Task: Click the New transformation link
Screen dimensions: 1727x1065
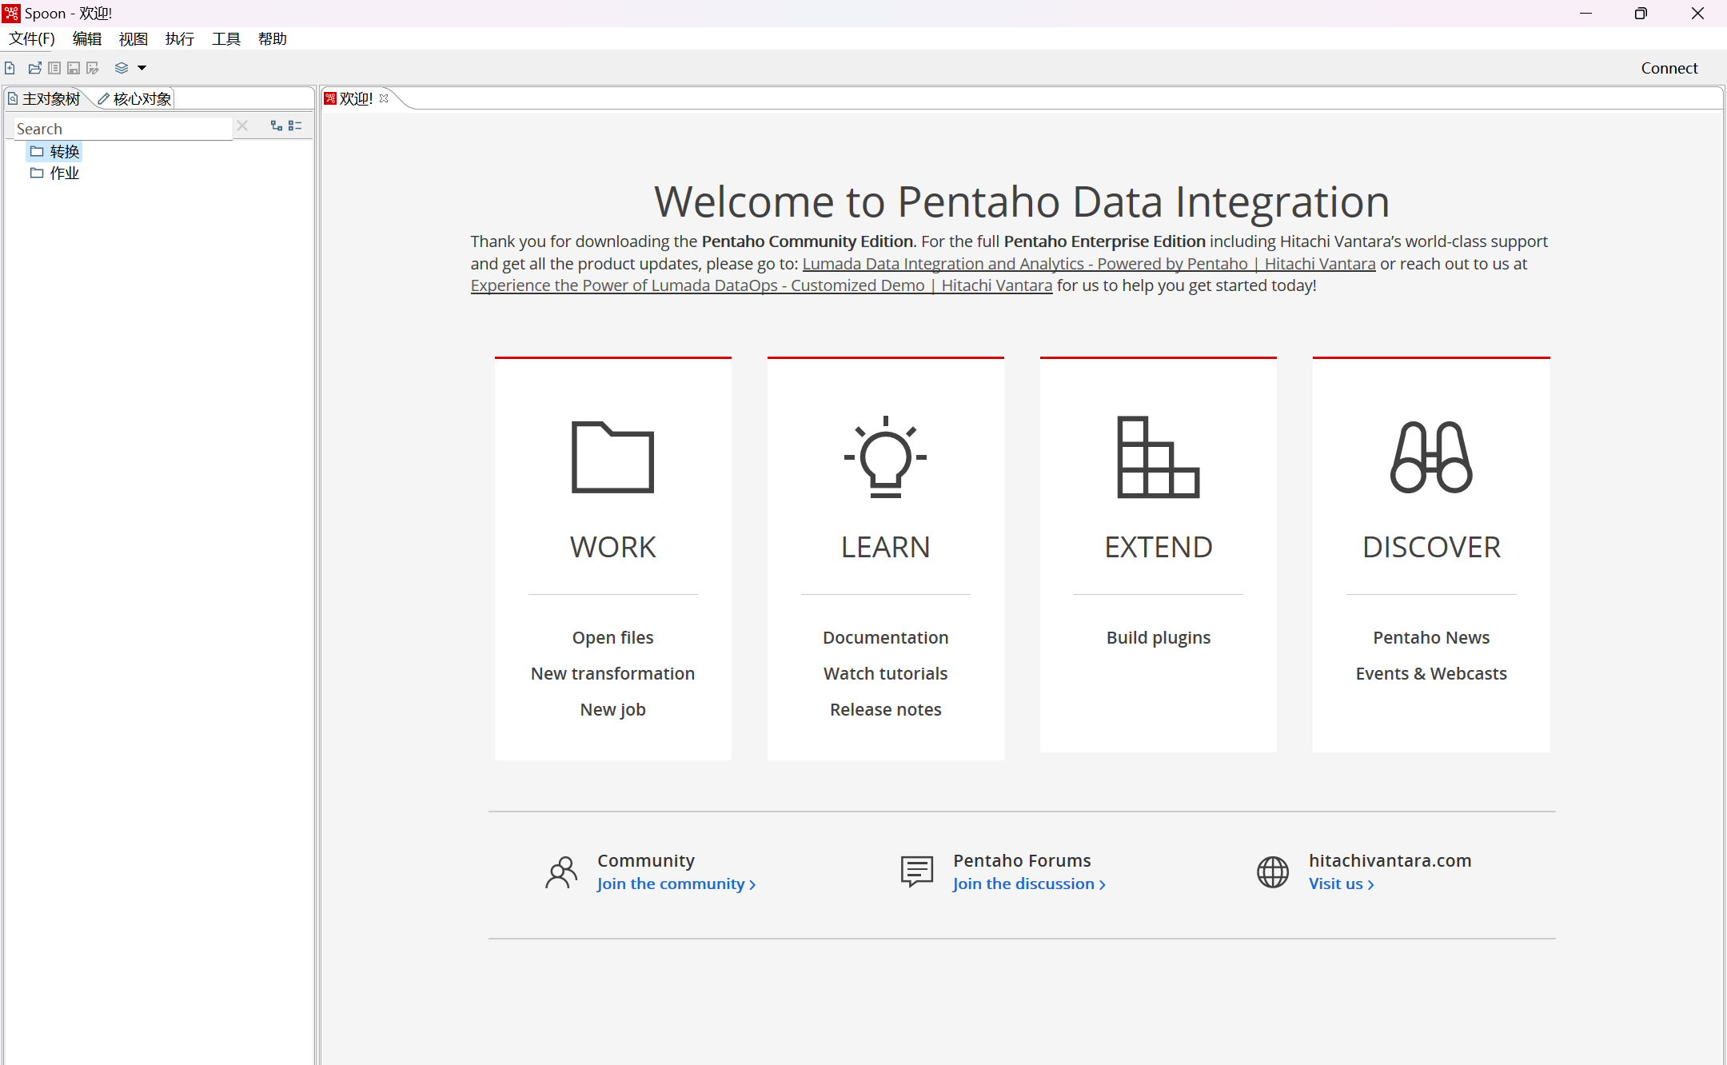Action: click(612, 673)
